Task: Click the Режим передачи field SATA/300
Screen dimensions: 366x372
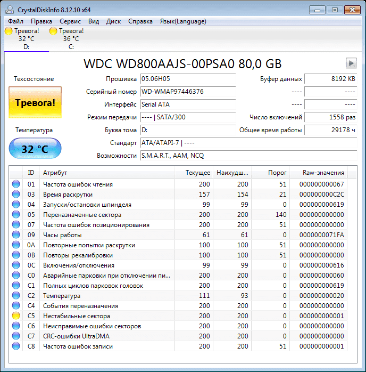Action: point(188,117)
